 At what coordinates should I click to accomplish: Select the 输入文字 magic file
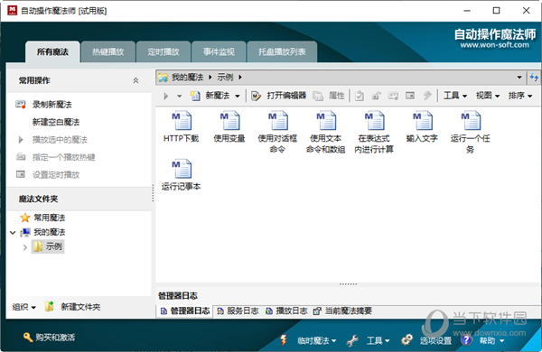tap(422, 126)
